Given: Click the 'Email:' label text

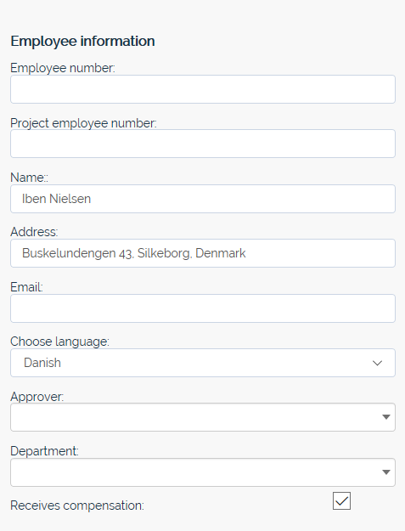Looking at the screenshot, I should (26, 287).
